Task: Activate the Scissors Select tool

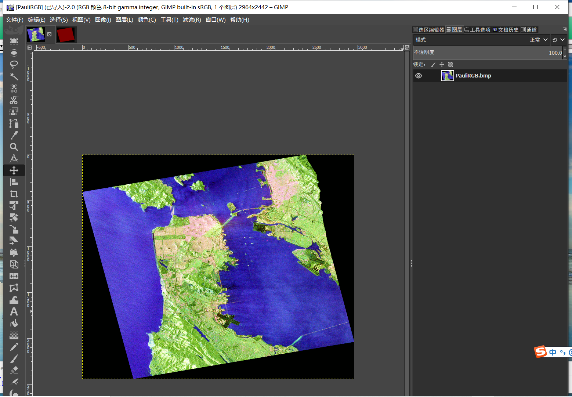Action: [14, 100]
